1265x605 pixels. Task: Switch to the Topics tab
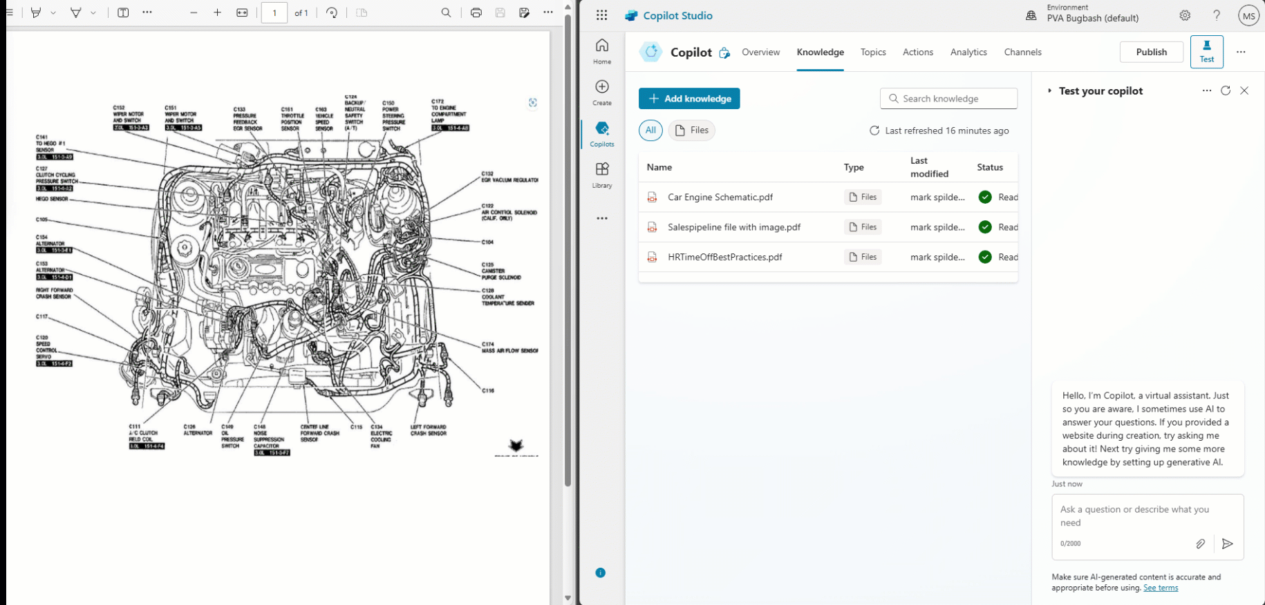point(873,52)
